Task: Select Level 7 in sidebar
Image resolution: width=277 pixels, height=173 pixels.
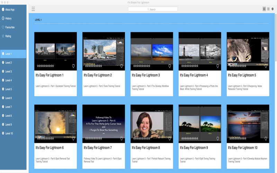Action: tap(13, 107)
